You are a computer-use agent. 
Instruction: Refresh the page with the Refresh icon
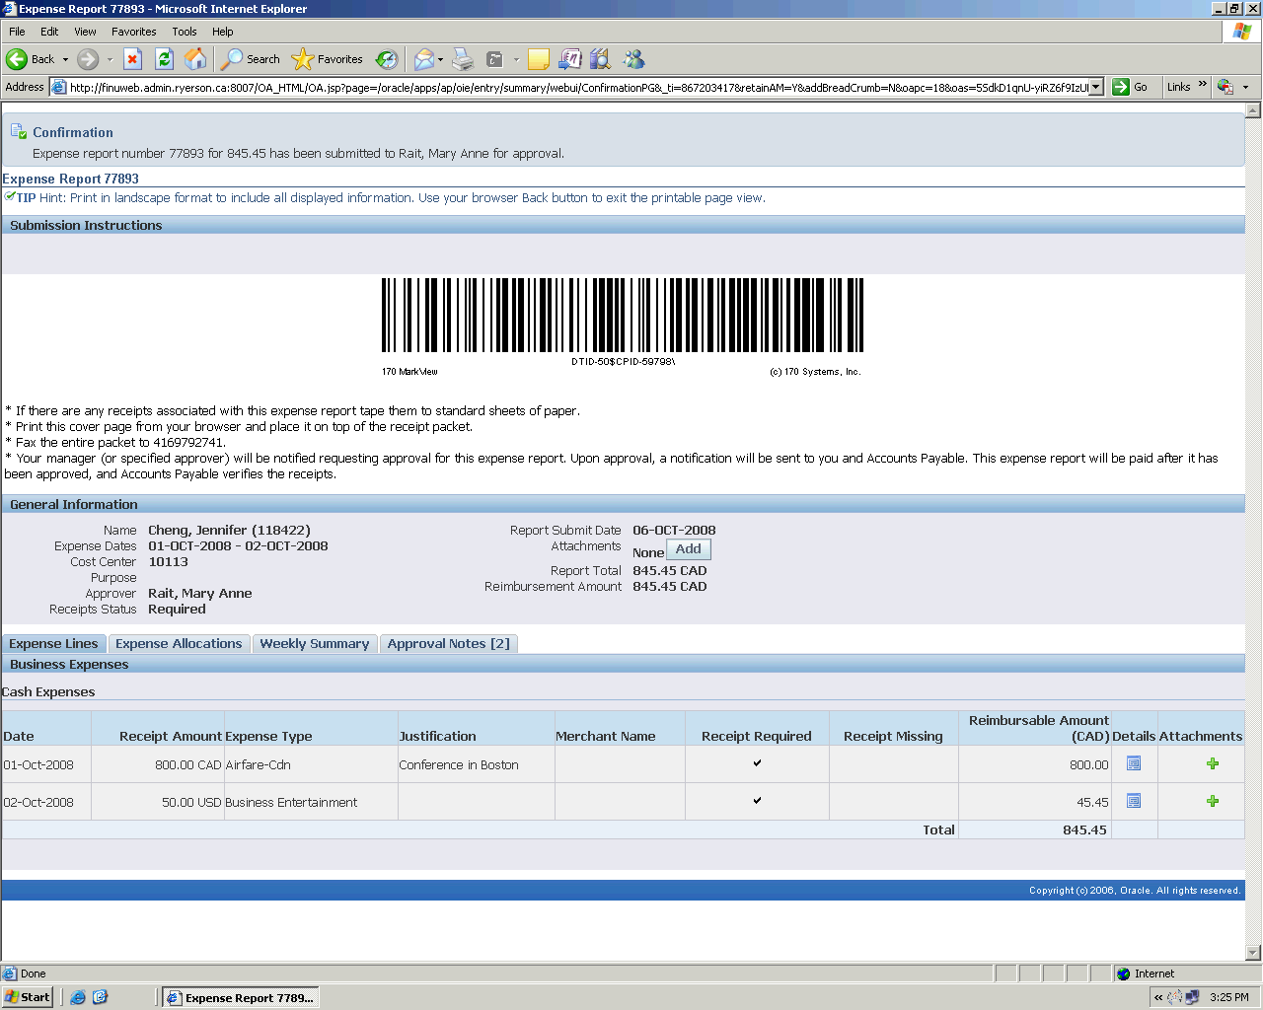tap(165, 59)
